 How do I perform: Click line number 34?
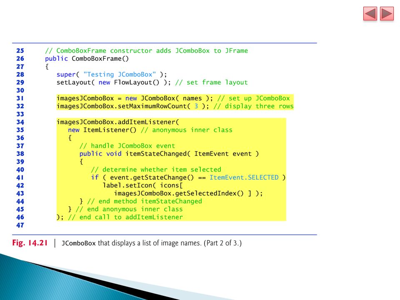tap(20, 122)
